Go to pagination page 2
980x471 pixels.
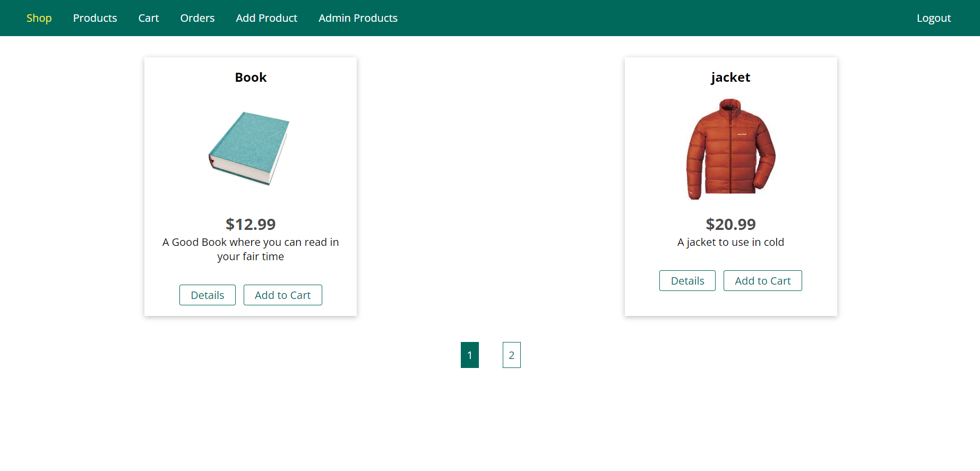512,355
